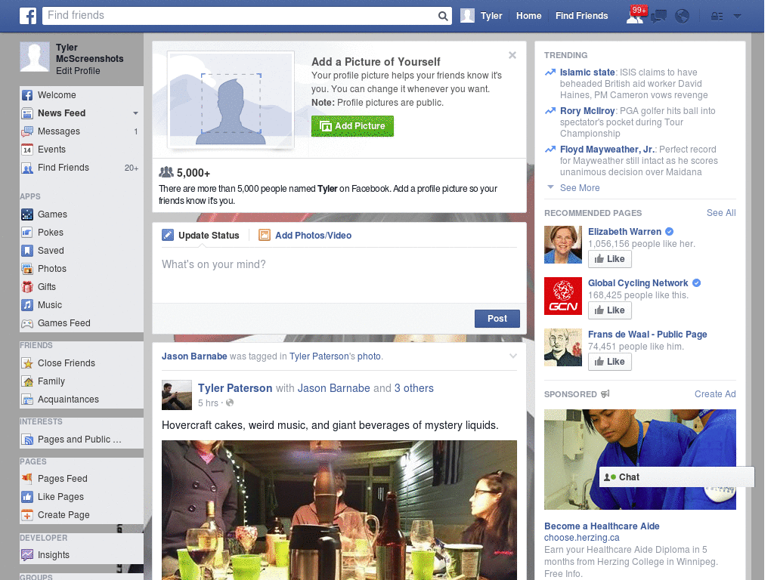Go to Home in top bar
Image resolution: width=774 pixels, height=580 pixels.
tap(528, 16)
